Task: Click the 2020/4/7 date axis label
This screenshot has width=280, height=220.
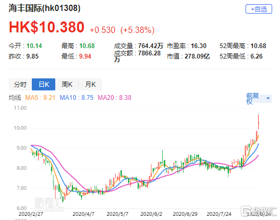Action: coord(83,214)
